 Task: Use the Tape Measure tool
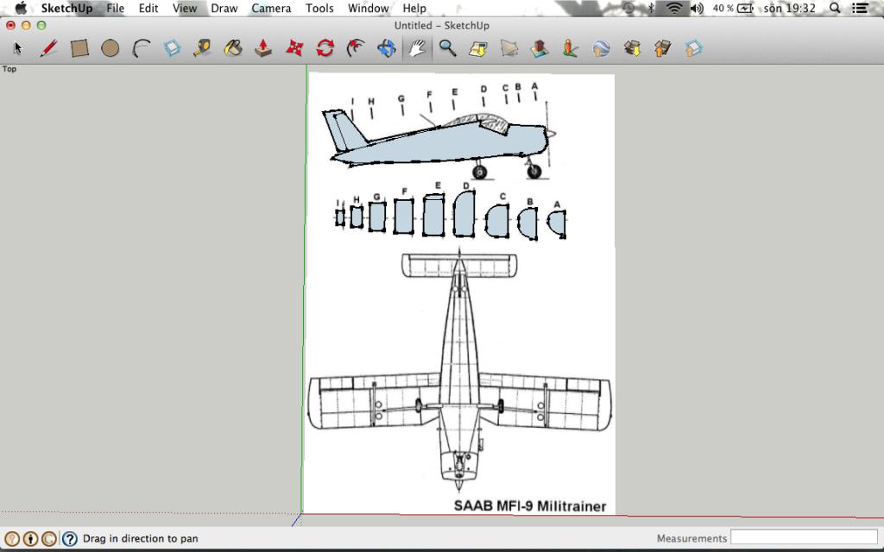pyautogui.click(x=202, y=48)
